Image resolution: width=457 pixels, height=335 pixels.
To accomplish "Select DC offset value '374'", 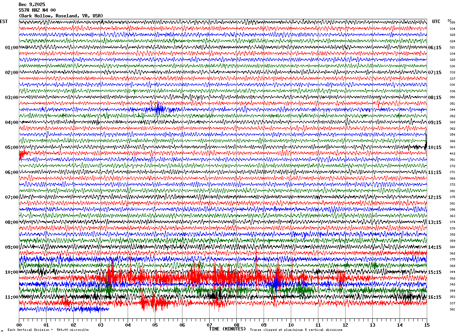I will (x=452, y=222).
